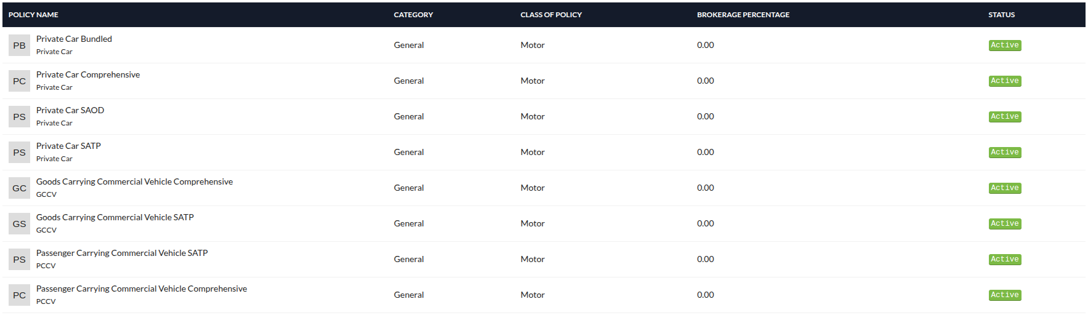Image resolution: width=1088 pixels, height=315 pixels.
Task: Click the PC avatar for Private Car Comprehensive
Action: (x=19, y=81)
